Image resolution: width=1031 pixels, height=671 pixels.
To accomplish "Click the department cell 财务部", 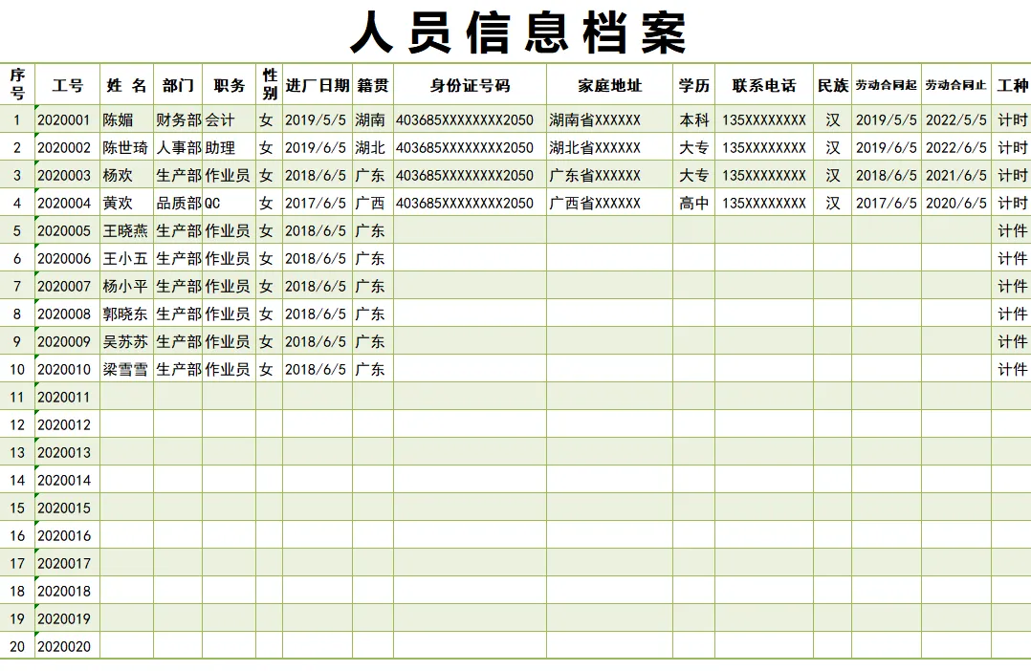I will pos(178,119).
